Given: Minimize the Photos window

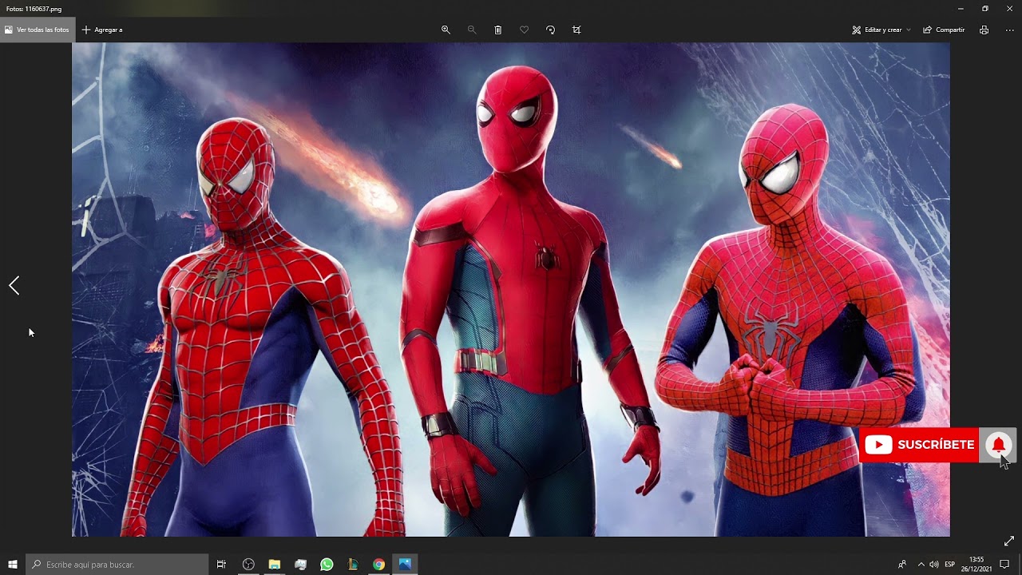Looking at the screenshot, I should point(961,9).
